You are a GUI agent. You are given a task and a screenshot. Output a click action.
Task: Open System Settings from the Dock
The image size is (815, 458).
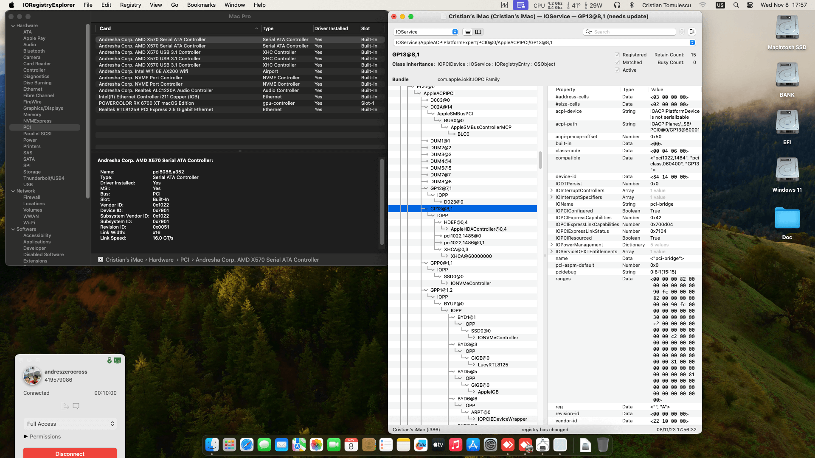click(490, 444)
